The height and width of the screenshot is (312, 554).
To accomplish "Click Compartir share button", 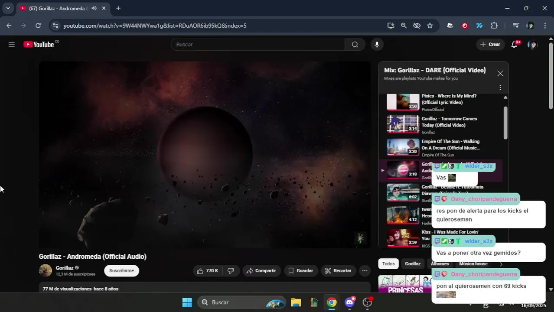I will [x=261, y=271].
